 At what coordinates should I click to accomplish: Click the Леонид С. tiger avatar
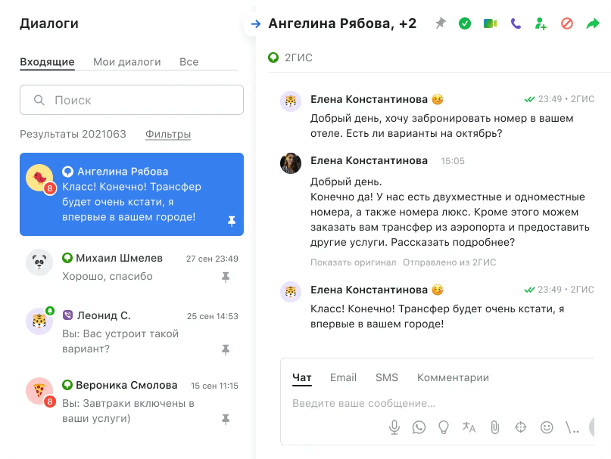point(39,321)
